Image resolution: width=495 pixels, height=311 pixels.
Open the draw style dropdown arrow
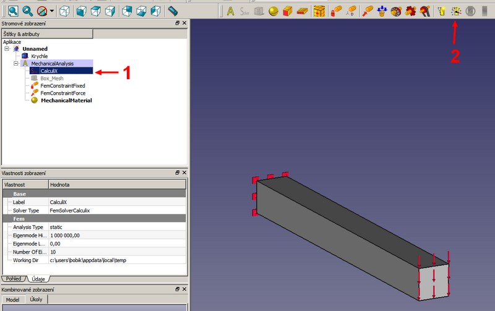[52, 11]
